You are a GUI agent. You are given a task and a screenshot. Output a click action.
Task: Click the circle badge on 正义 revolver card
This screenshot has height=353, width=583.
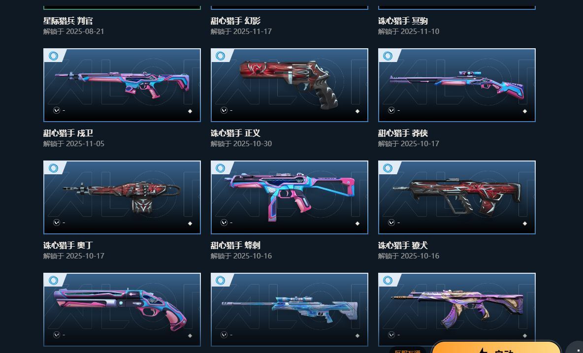click(221, 56)
